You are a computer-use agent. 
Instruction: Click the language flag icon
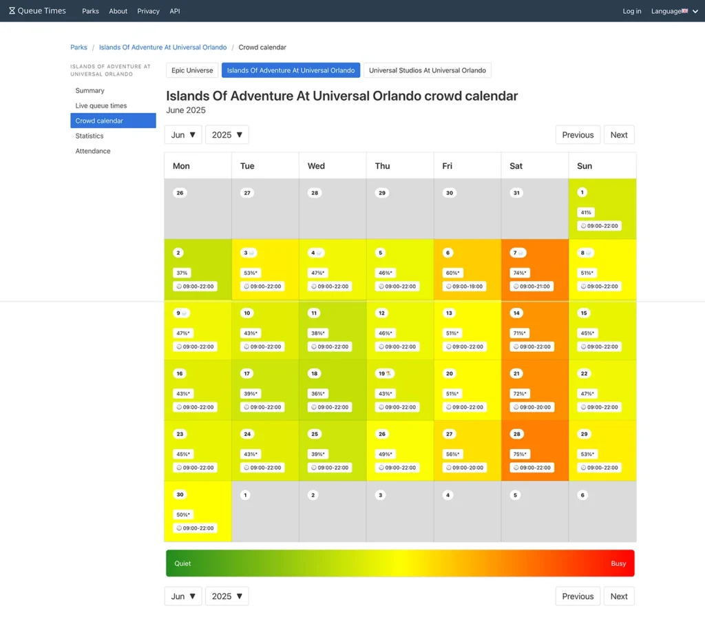[685, 11]
